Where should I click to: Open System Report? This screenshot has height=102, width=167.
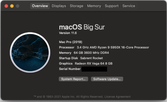pos(73,79)
